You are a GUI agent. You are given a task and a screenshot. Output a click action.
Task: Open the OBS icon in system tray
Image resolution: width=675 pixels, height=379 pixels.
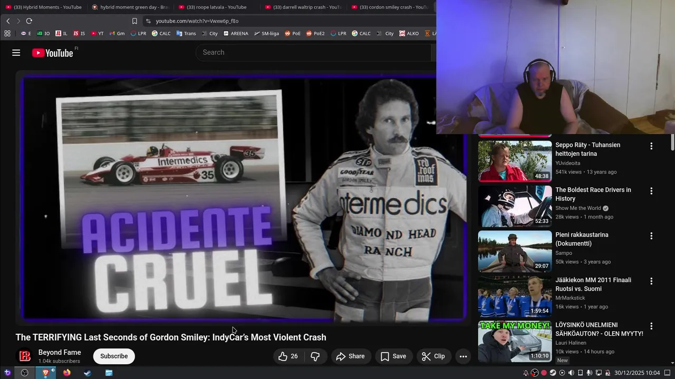tap(535, 373)
